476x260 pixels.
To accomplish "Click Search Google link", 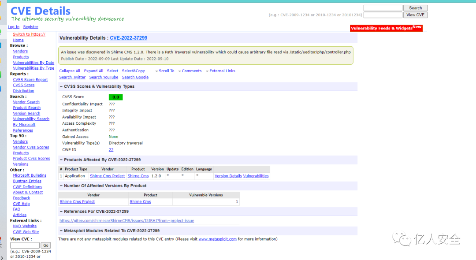I will (x=135, y=78).
